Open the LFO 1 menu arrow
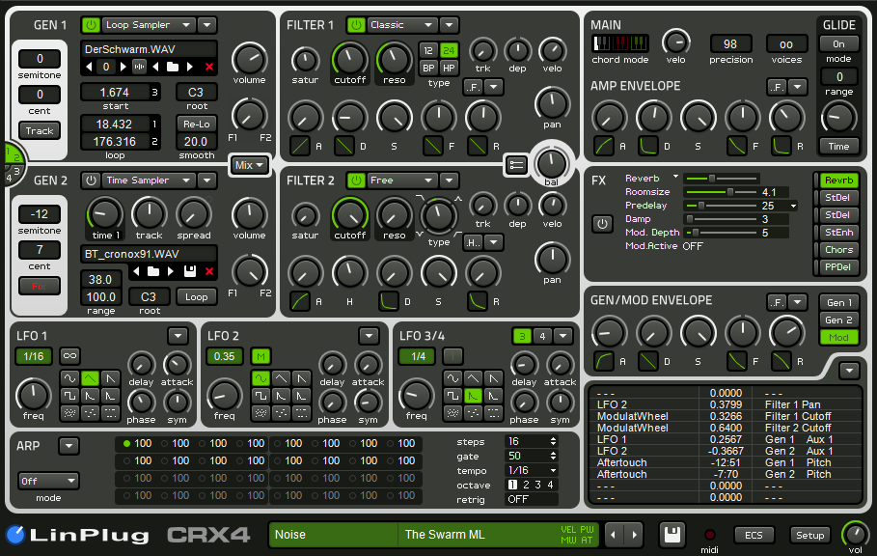Image resolution: width=877 pixels, height=556 pixels. (178, 336)
